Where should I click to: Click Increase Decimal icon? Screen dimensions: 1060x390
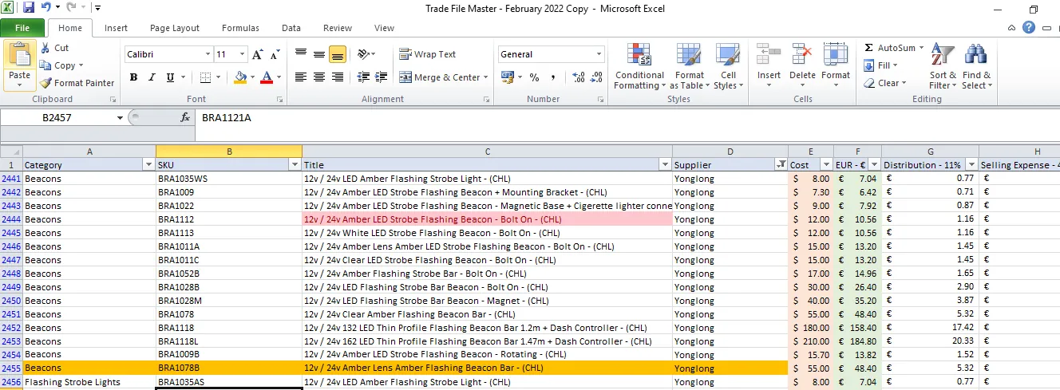point(579,77)
